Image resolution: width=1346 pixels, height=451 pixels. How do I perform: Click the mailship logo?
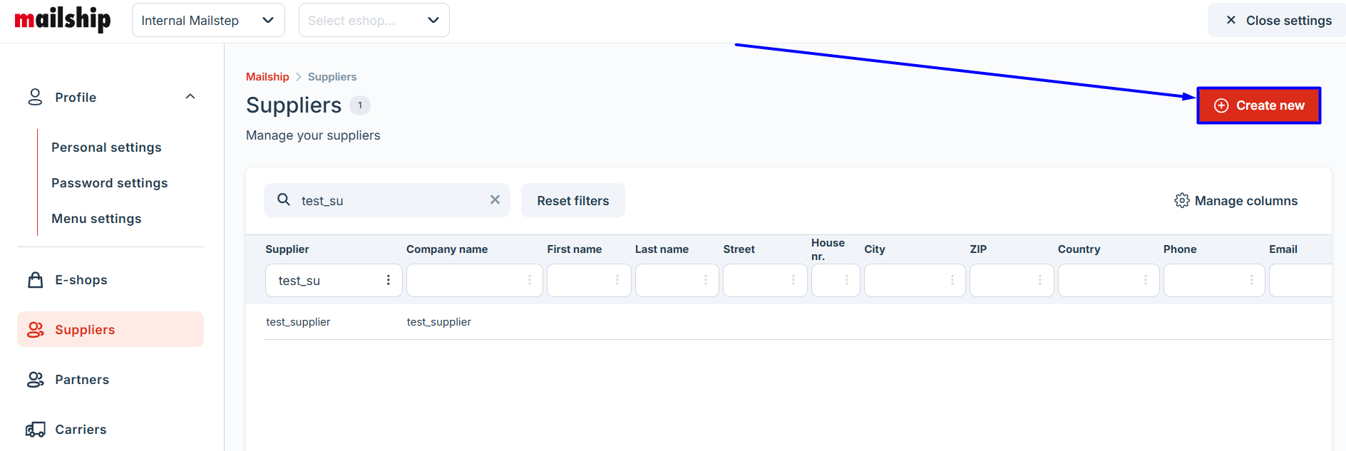click(x=63, y=19)
